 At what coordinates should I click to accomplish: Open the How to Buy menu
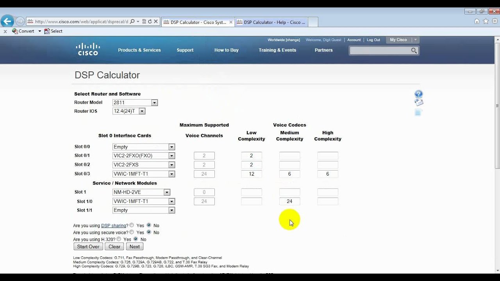pyautogui.click(x=227, y=50)
